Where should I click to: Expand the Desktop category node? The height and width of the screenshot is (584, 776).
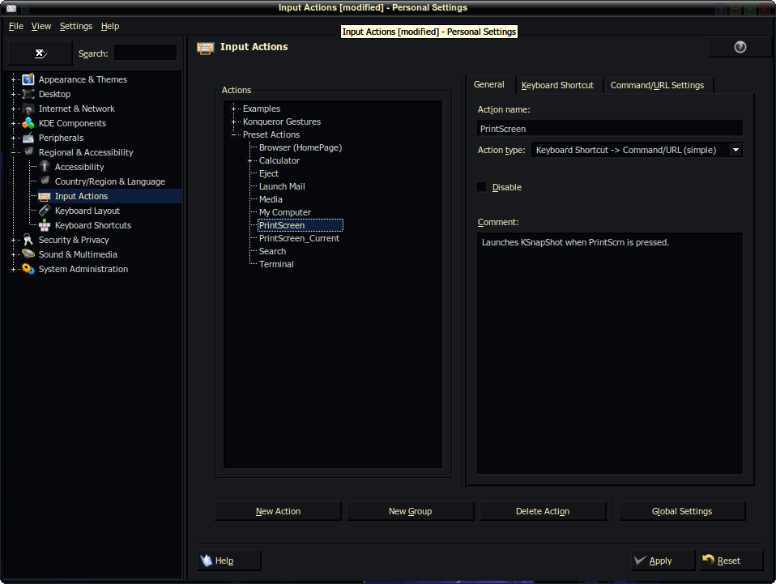tap(13, 94)
